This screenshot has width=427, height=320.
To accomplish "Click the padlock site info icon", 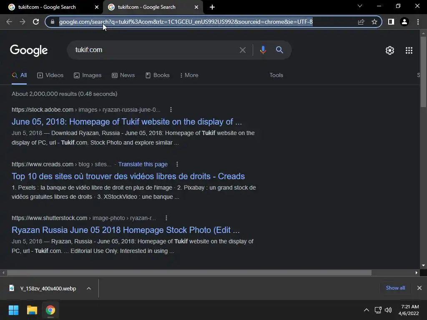I will tap(53, 22).
